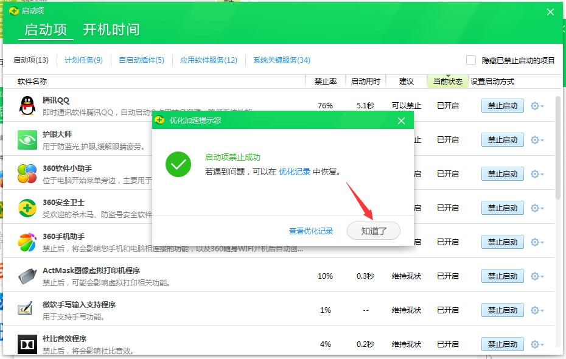The width and height of the screenshot is (566, 359).
Task: Click 4% value in 杜比音效 row
Action: 325,344
